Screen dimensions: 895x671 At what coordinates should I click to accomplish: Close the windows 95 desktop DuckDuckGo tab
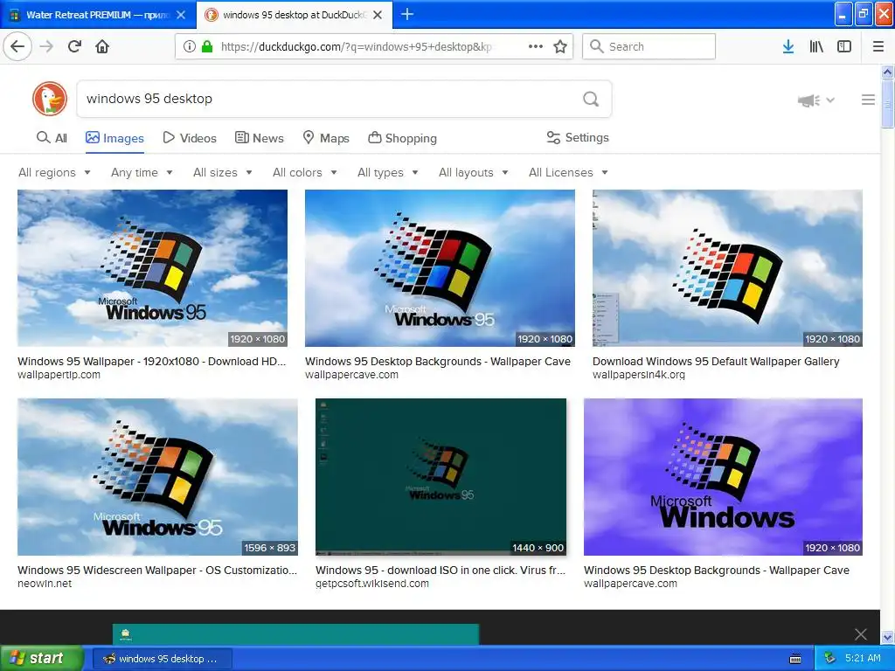(x=378, y=15)
